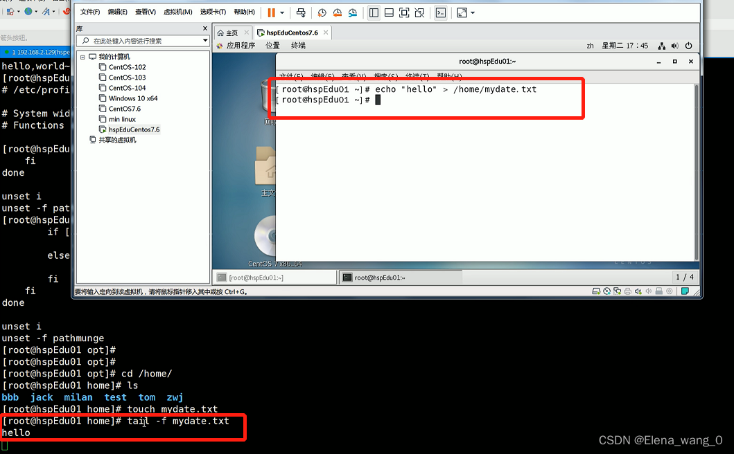
Task: Close the 库 library panel
Action: click(x=204, y=28)
